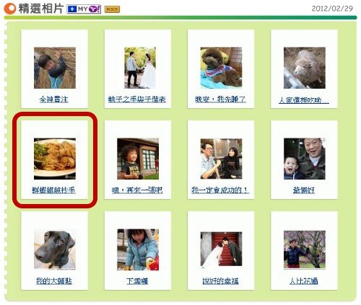Open the brown poodle on bed photo
The height and width of the screenshot is (305, 361).
[x=221, y=68]
